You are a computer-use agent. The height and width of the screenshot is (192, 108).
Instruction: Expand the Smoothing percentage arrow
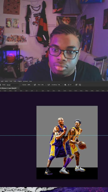[x=62, y=85]
